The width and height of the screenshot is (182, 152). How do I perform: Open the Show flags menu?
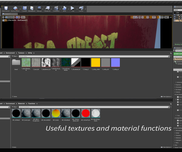[23, 17]
